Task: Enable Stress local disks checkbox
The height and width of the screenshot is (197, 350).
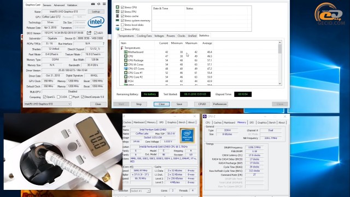Action: click(x=122, y=25)
